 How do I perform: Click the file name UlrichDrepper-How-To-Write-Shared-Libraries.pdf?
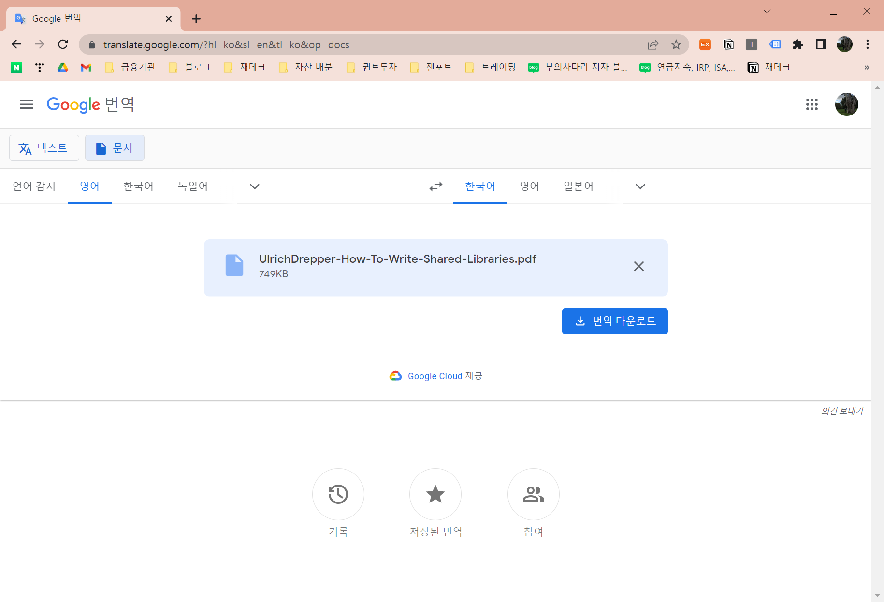point(397,259)
